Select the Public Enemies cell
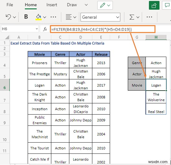 39,120
